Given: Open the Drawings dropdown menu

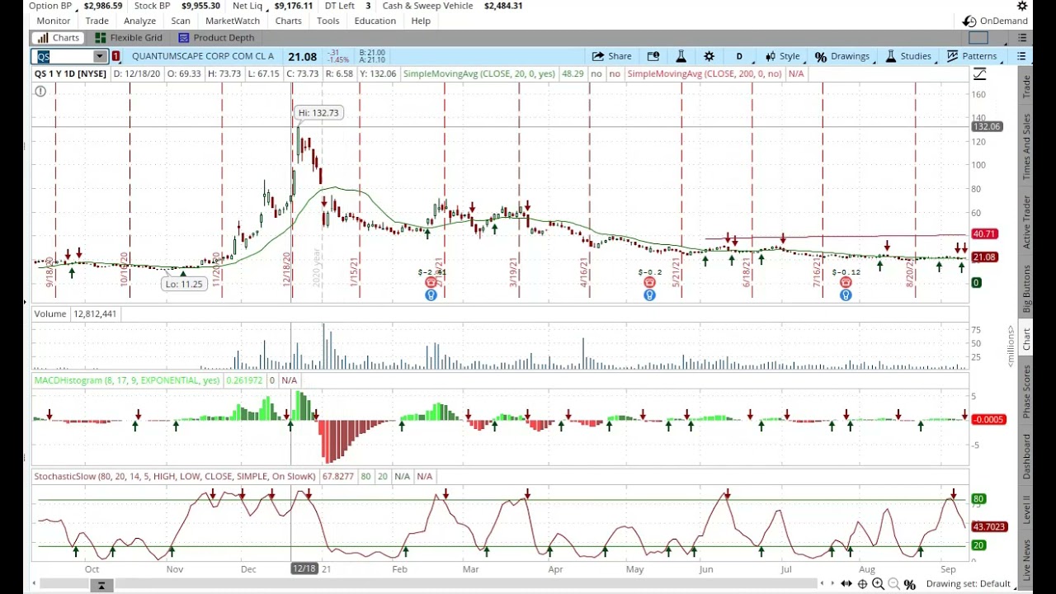Looking at the screenshot, I should point(842,56).
